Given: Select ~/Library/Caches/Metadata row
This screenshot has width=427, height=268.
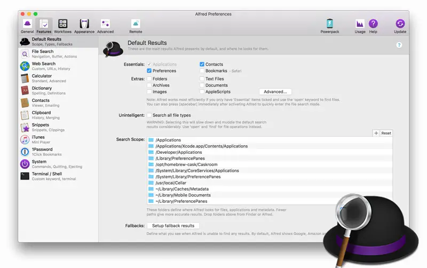Looking at the screenshot, I should 270,189.
